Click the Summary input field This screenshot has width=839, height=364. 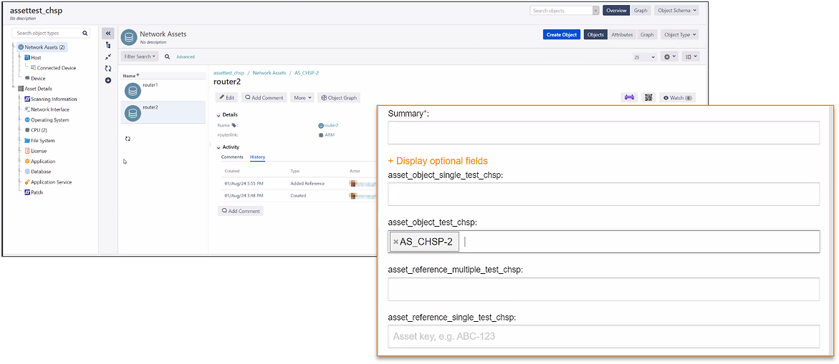[603, 132]
